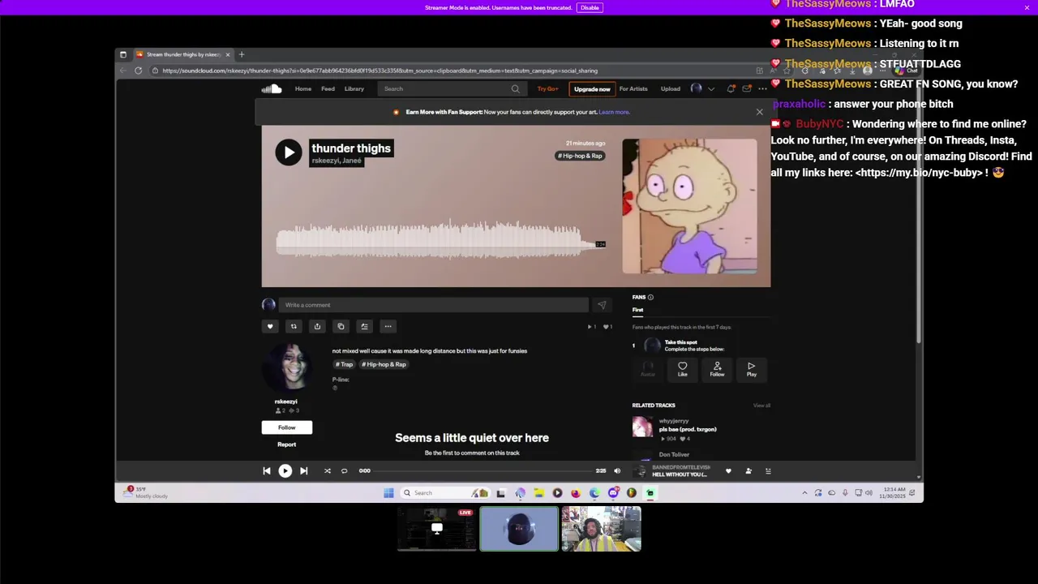Screen dimensions: 1038x584
Task: Like the track with the heart icon
Action: (x=270, y=326)
